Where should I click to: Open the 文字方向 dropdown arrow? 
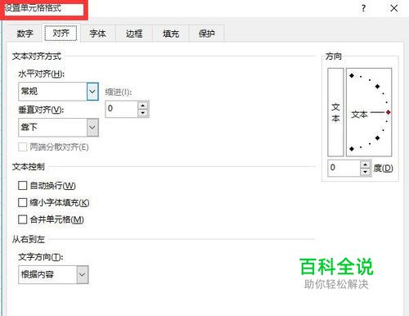[83, 274]
